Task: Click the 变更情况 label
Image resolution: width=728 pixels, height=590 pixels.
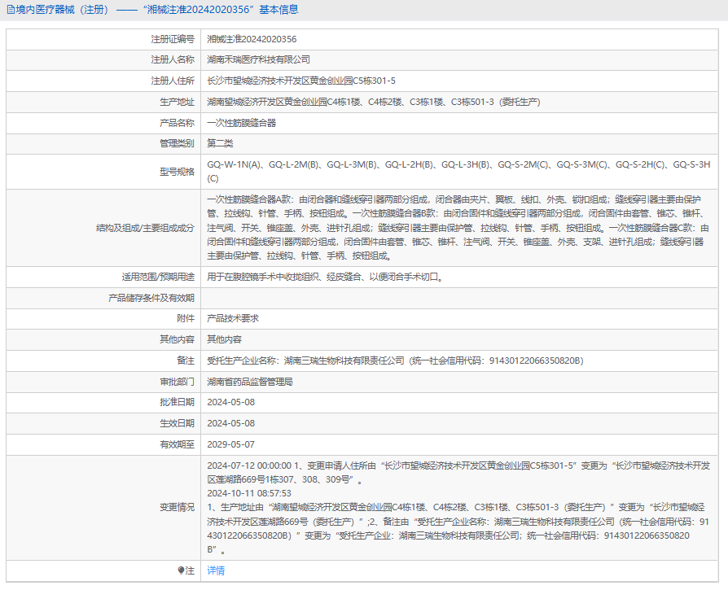Action: click(177, 508)
